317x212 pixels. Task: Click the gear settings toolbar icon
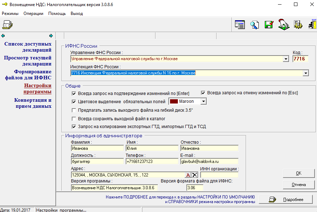pos(298,25)
